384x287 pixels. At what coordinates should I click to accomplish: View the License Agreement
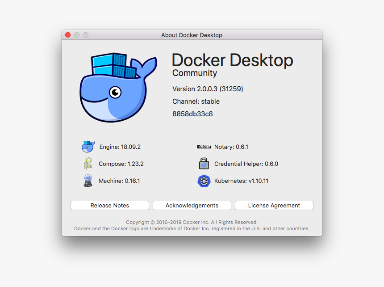point(274,205)
